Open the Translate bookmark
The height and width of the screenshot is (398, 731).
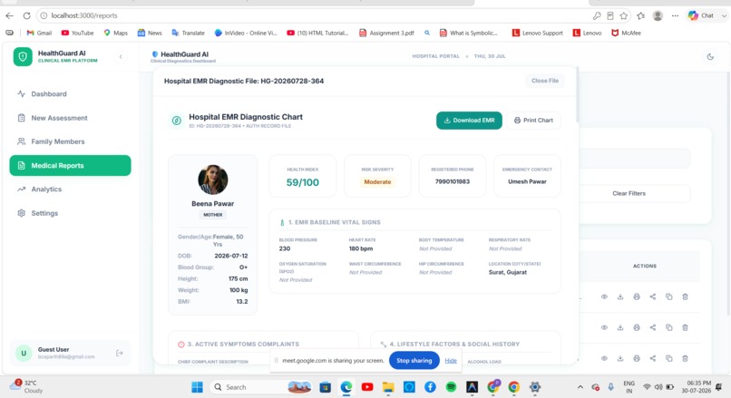189,33
